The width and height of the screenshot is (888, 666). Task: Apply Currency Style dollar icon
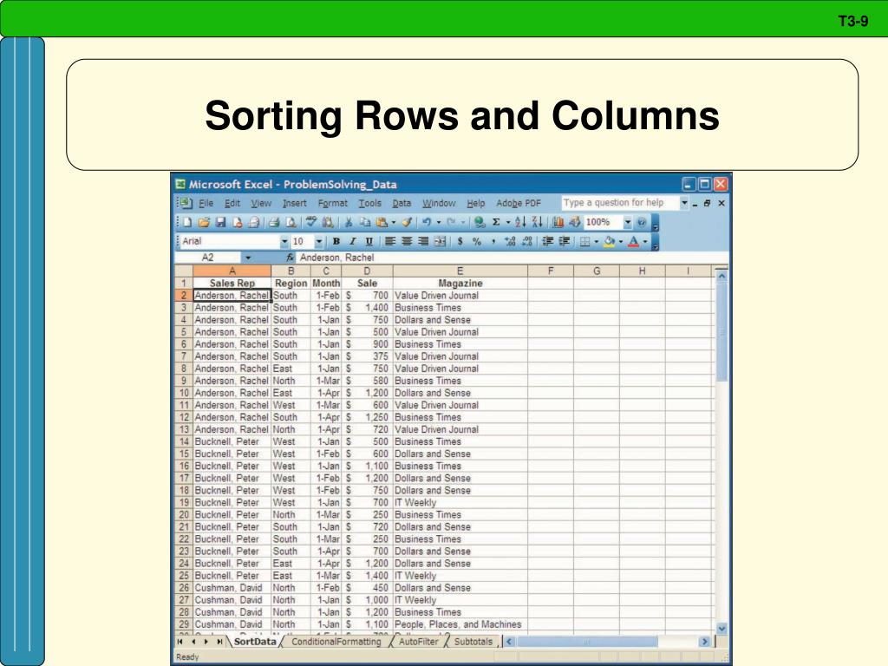[460, 242]
